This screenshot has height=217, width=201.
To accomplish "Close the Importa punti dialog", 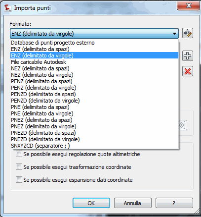I will coord(189,6).
